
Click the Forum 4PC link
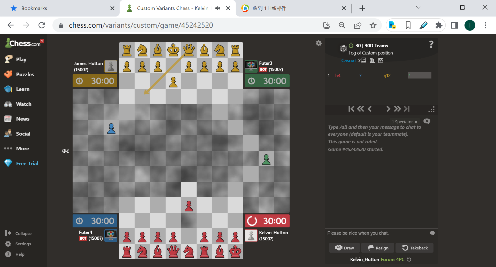click(x=393, y=260)
